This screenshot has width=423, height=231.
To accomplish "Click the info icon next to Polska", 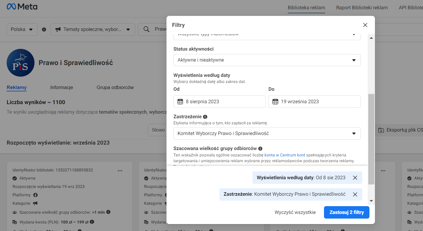I will coord(44,29).
